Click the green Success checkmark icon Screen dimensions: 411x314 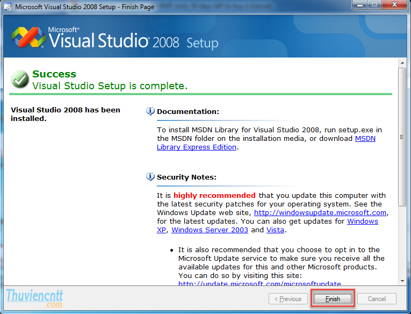click(20, 79)
